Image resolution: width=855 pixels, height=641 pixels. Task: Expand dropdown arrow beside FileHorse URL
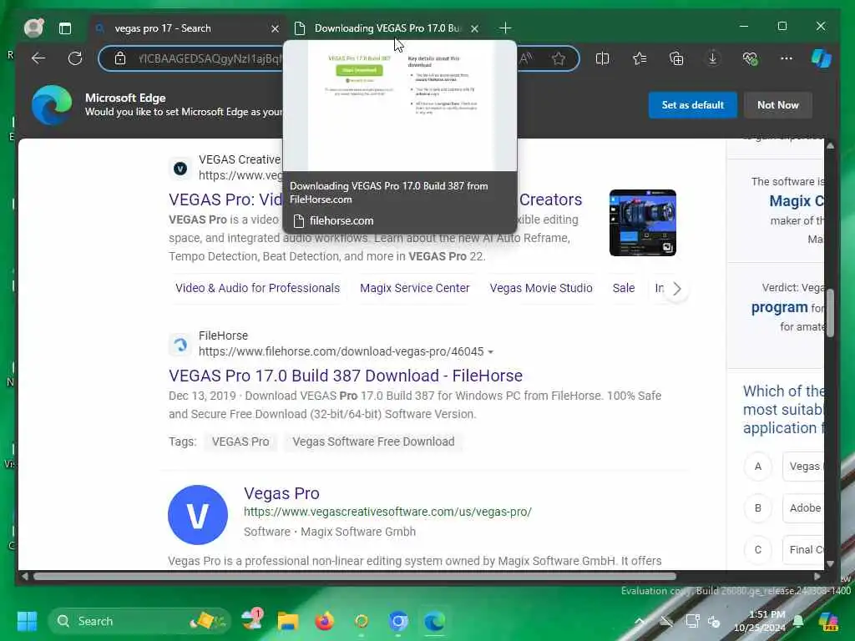[x=491, y=352]
